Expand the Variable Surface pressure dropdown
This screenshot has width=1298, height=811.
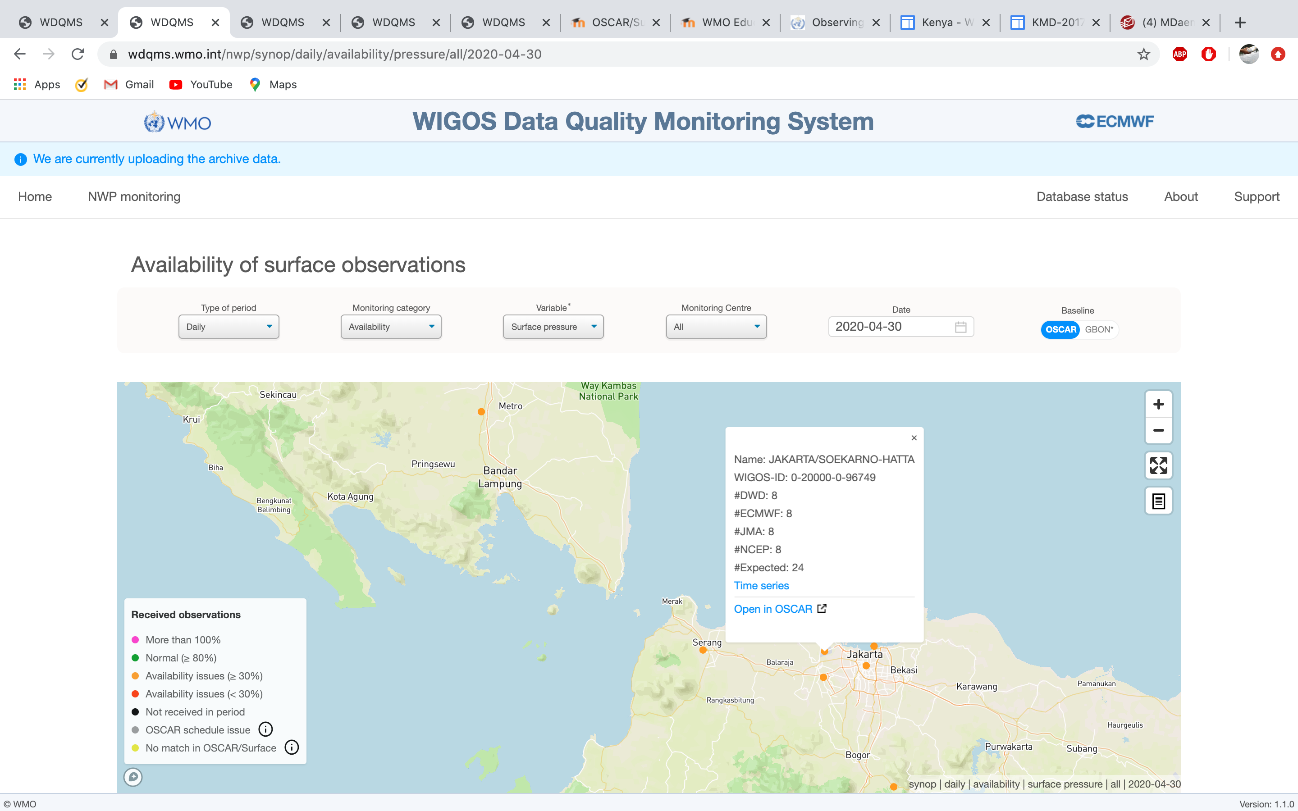click(x=553, y=327)
